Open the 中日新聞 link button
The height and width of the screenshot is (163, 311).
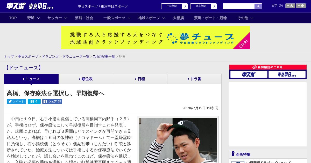(172, 6)
